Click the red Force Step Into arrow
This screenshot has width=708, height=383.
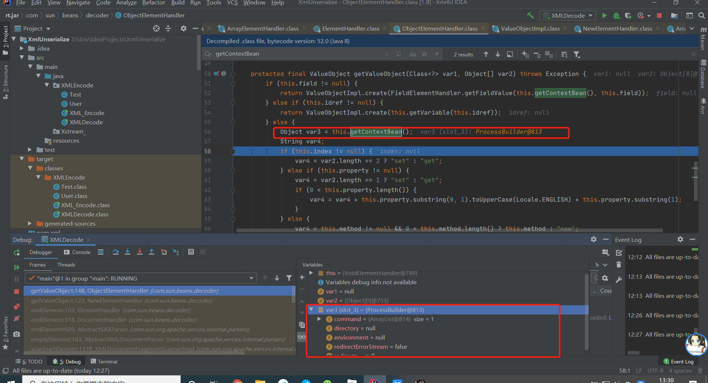[x=139, y=252]
